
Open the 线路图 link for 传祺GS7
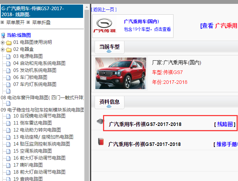pyautogui.click(x=225, y=124)
